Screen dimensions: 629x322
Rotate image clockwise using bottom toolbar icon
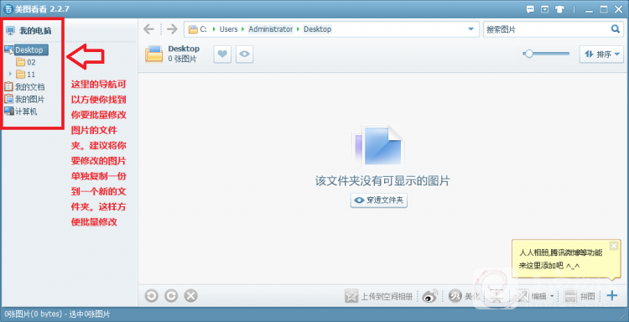pos(171,296)
